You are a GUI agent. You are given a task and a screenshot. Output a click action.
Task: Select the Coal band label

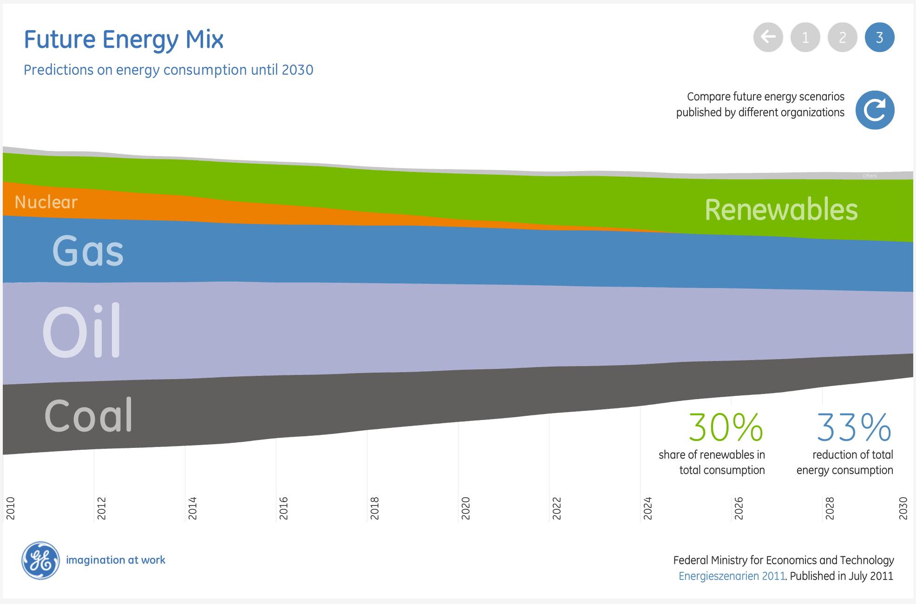(88, 415)
